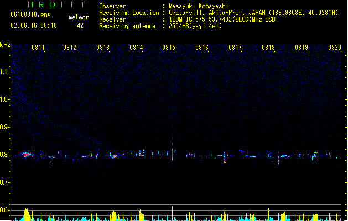Screen dimensions: 348x221
Task: Click the 0.9 kHz axis label
Action: point(4,127)
